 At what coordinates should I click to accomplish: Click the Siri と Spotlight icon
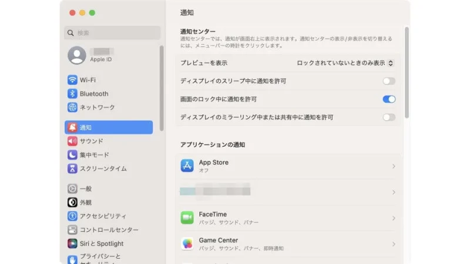click(72, 243)
